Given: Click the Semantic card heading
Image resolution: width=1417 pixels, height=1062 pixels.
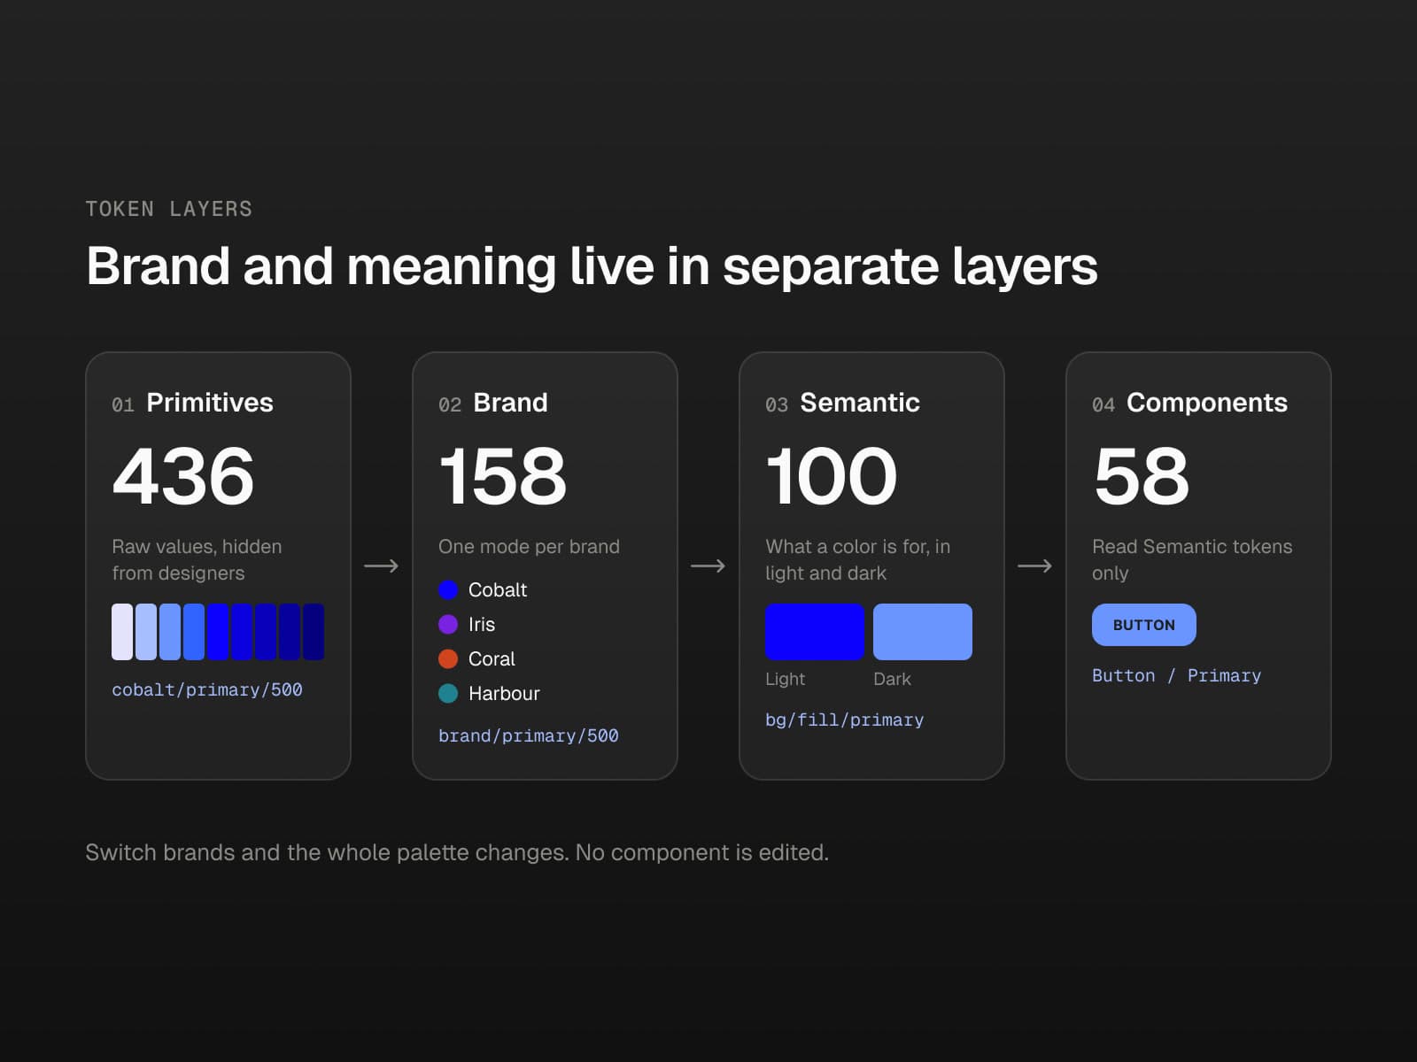Looking at the screenshot, I should click(x=860, y=403).
